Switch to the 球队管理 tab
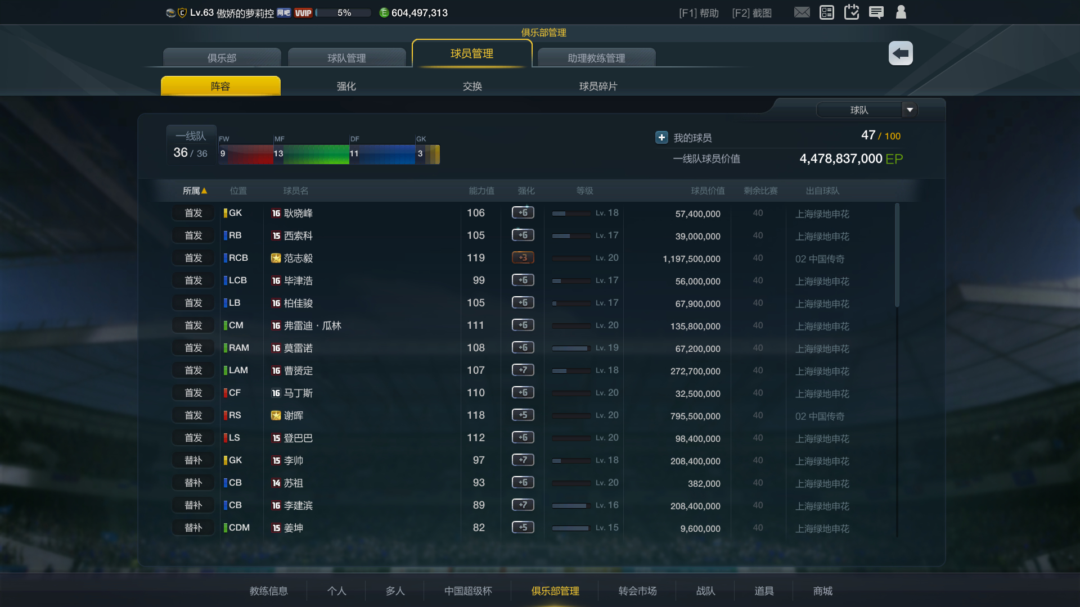Screen dimensions: 1080x607 point(346,58)
